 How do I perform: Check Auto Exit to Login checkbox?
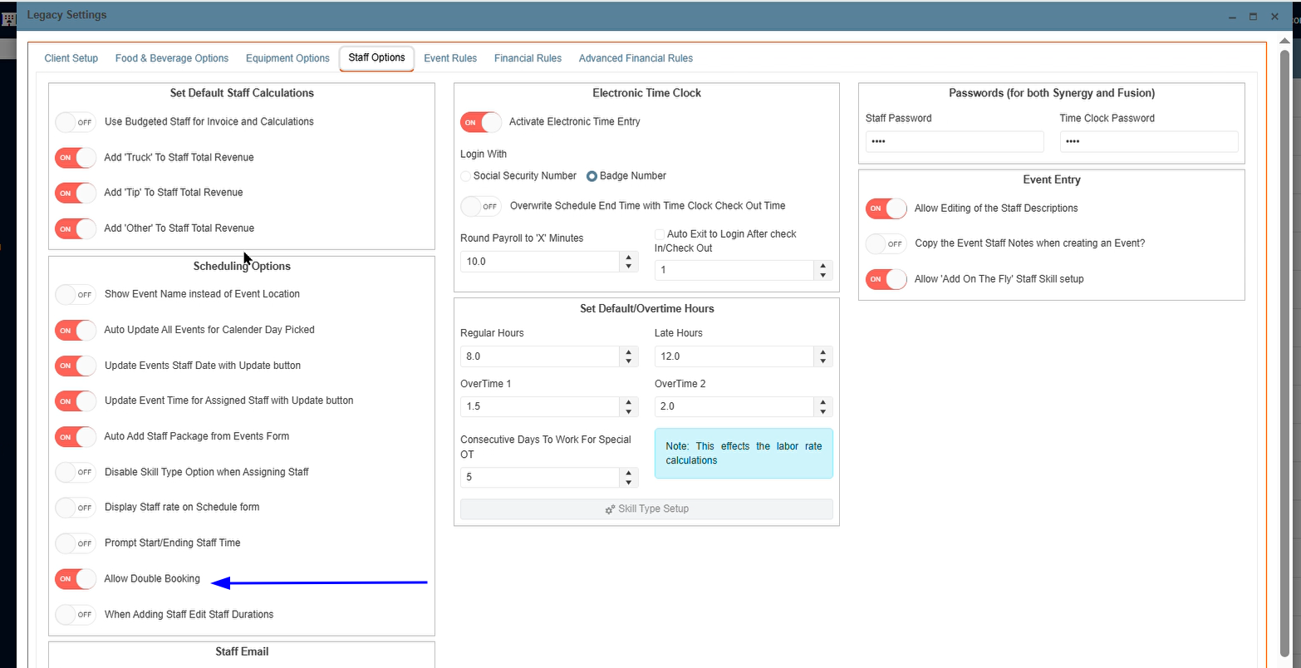pos(660,234)
